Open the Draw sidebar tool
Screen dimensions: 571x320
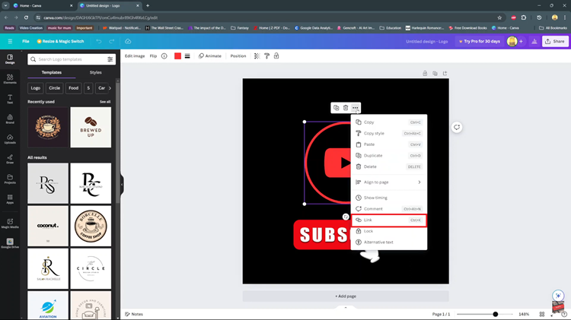[x=10, y=159]
